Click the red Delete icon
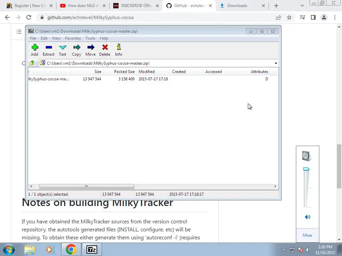 click(105, 50)
